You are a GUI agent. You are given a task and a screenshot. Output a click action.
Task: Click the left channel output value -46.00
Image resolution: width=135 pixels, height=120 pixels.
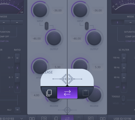click(36, 39)
